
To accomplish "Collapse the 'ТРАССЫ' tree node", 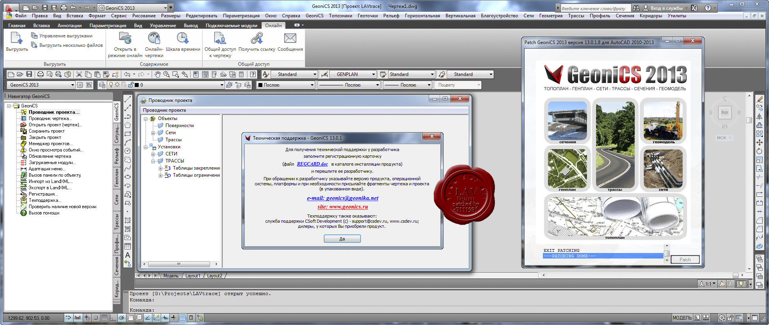I will click(153, 161).
